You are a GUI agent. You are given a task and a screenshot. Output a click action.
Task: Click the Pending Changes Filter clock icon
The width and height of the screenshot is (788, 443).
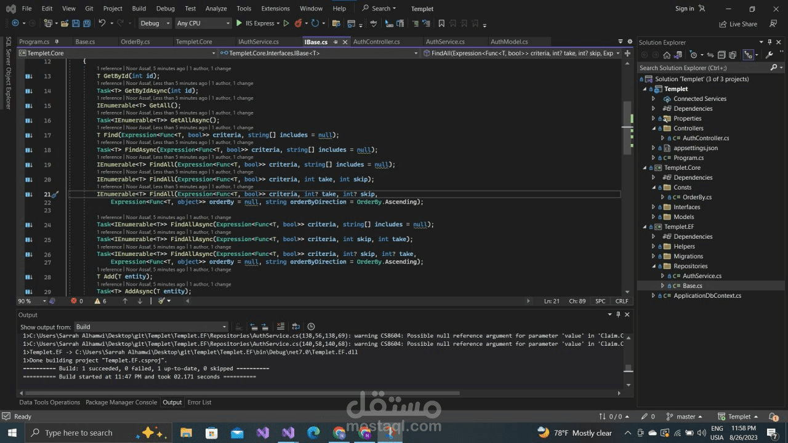(694, 55)
